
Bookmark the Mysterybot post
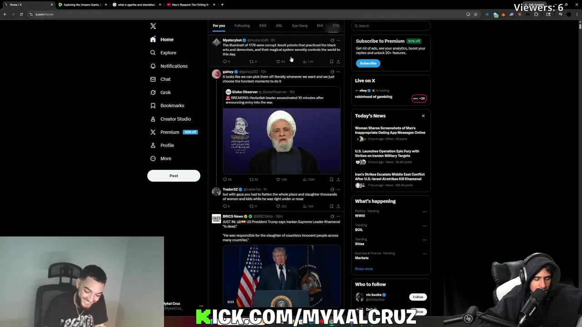click(x=331, y=61)
